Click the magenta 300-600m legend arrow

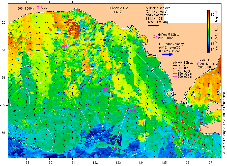click(x=175, y=77)
